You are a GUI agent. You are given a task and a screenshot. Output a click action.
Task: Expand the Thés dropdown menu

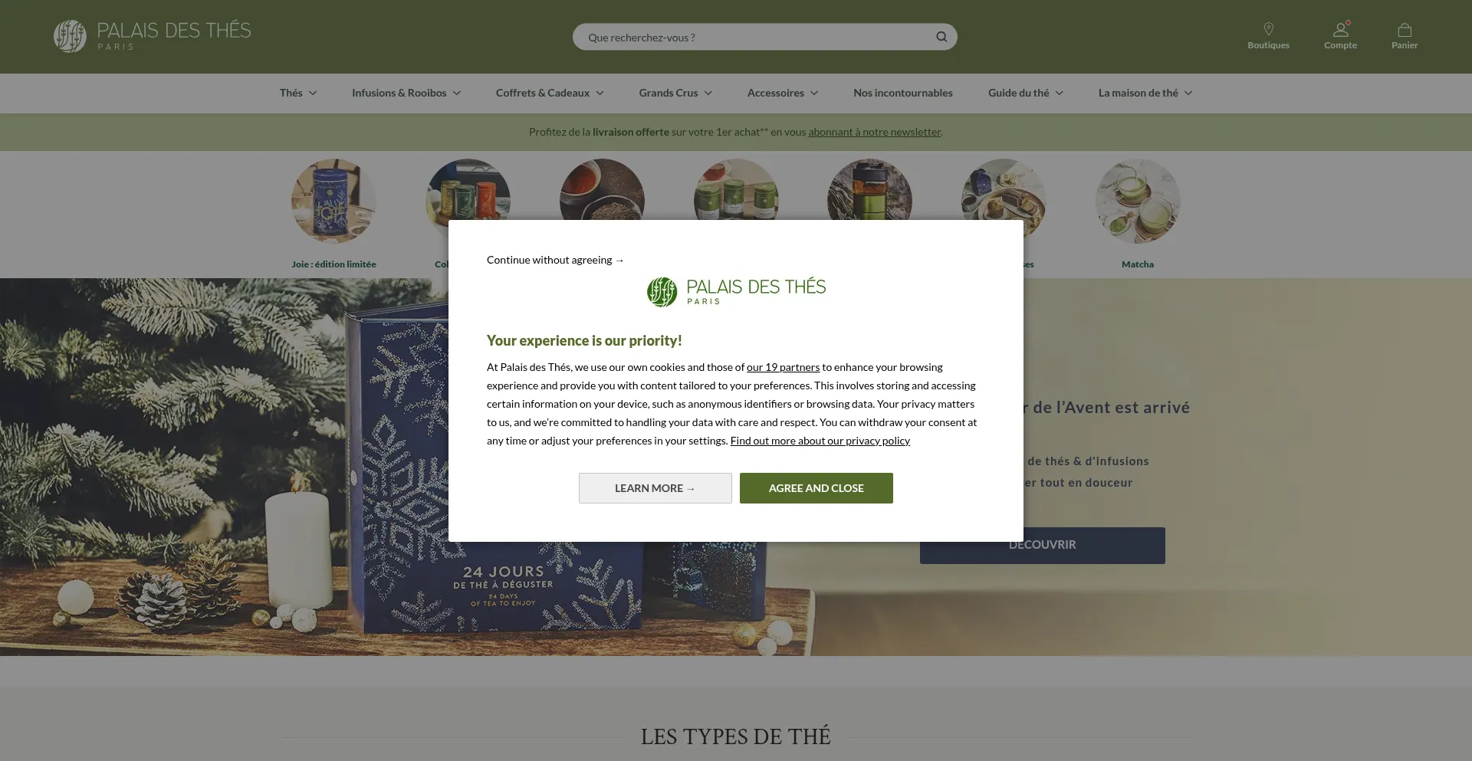(x=298, y=93)
